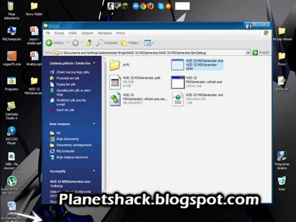Screen dimensions: 296x222
Task: Open the Forward history dropdown arrow
Action: [82, 43]
